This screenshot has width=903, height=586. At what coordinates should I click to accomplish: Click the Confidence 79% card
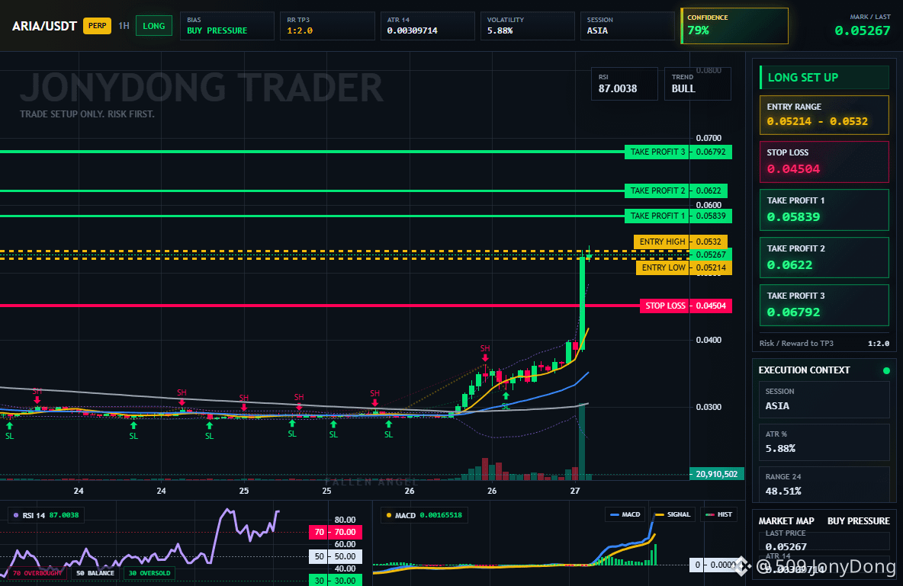[x=734, y=26]
